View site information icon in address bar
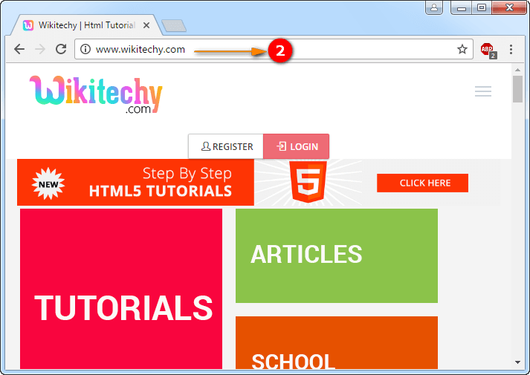 pos(85,50)
